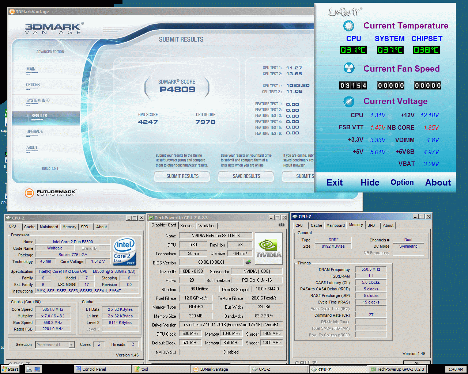
Task: Switch to TechPowerUp GPU-Z in taskbar
Action: (397, 369)
